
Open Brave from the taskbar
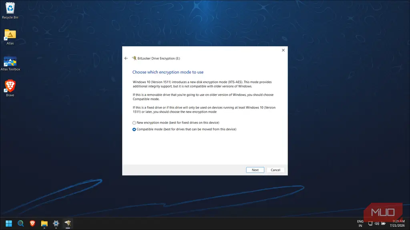(32, 224)
